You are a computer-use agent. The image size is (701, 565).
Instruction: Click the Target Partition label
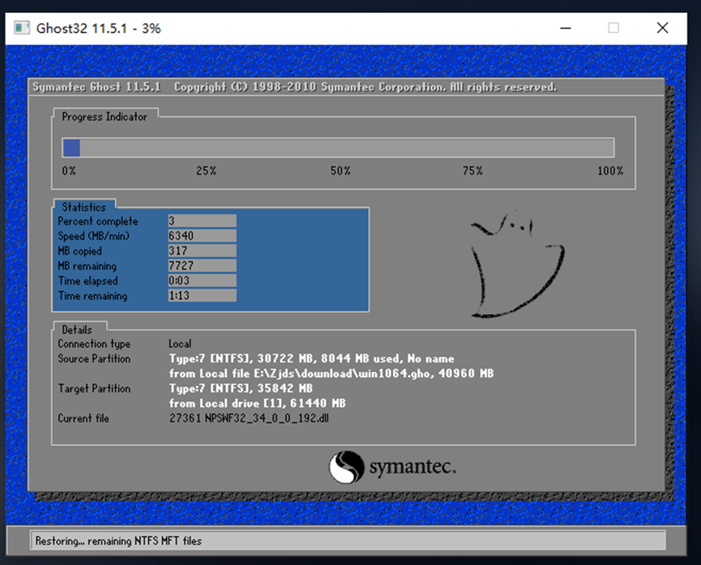point(94,388)
